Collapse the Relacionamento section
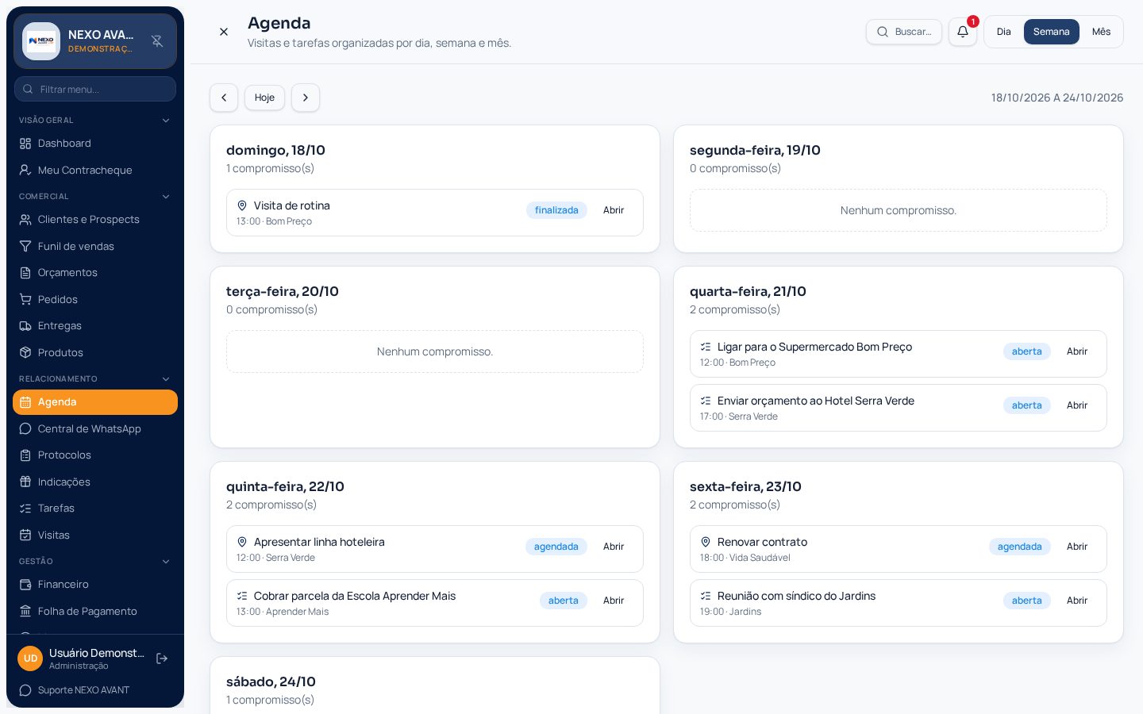The height and width of the screenshot is (714, 1143). (166, 379)
